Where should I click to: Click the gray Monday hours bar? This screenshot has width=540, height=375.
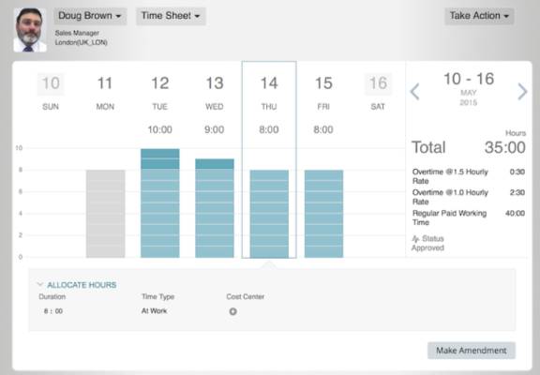click(x=105, y=214)
